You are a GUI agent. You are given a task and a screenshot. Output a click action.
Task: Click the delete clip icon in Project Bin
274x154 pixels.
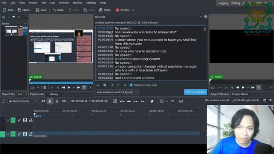[x=19, y=17]
